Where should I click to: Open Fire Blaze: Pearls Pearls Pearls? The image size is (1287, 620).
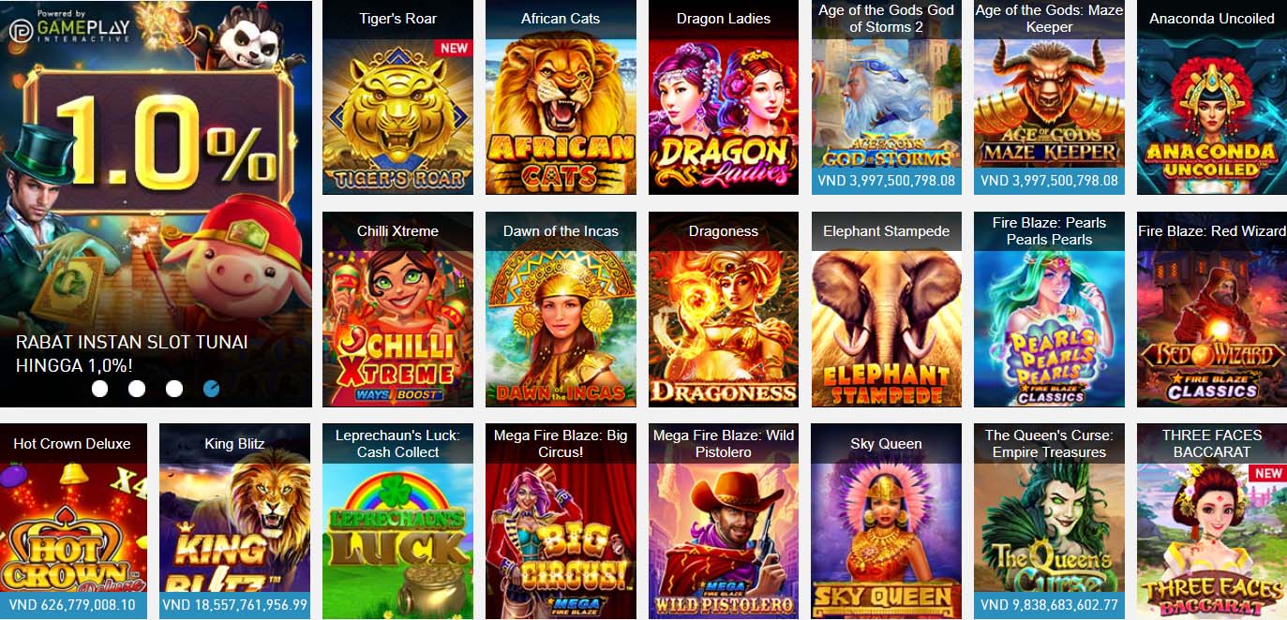click(x=1050, y=309)
